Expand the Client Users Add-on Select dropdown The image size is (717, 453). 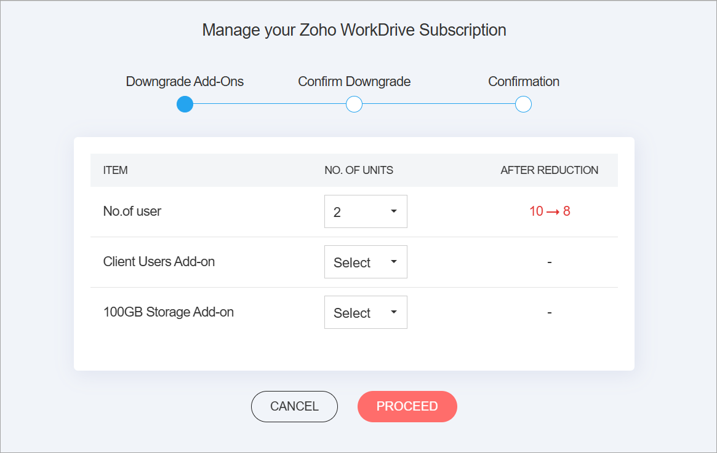click(x=366, y=262)
